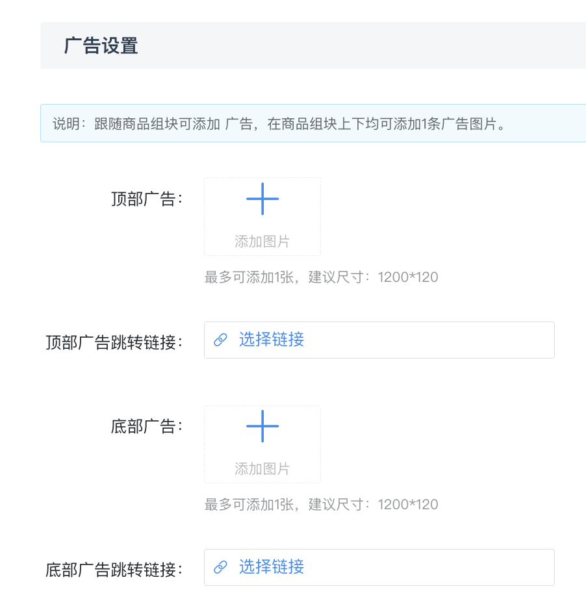Click the 顶部广告跳转链接 field label
This screenshot has width=586, height=608.
click(x=114, y=342)
